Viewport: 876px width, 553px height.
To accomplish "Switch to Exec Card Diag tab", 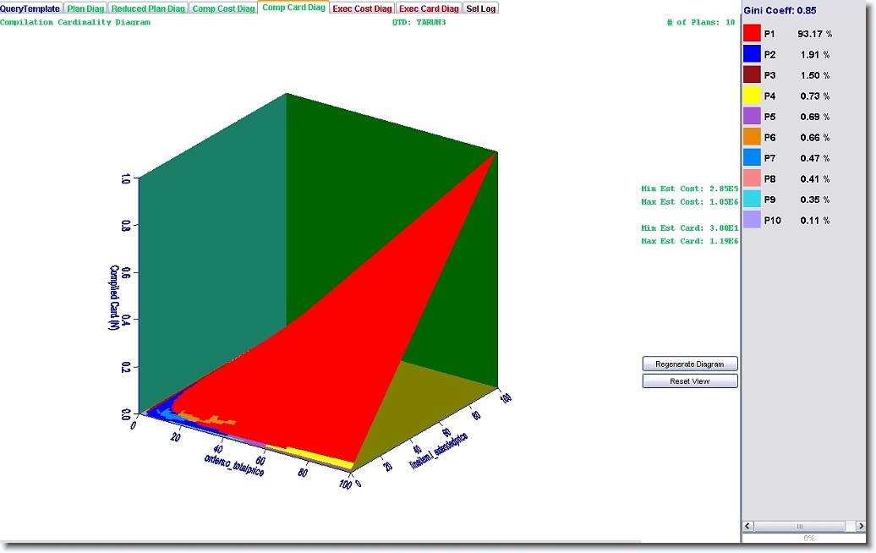I will coord(430,8).
